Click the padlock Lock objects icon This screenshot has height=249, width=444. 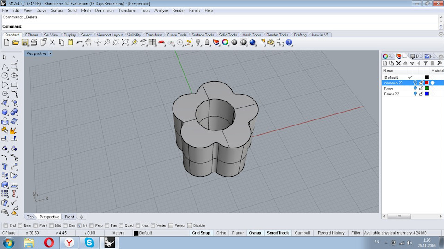click(x=207, y=42)
